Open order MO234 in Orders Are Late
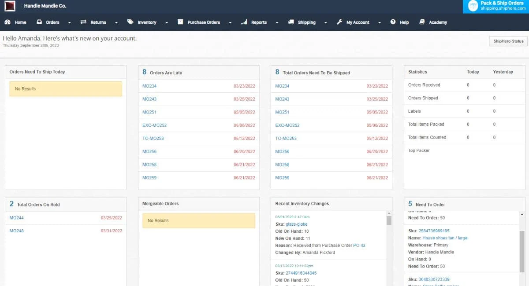 [x=149, y=86]
